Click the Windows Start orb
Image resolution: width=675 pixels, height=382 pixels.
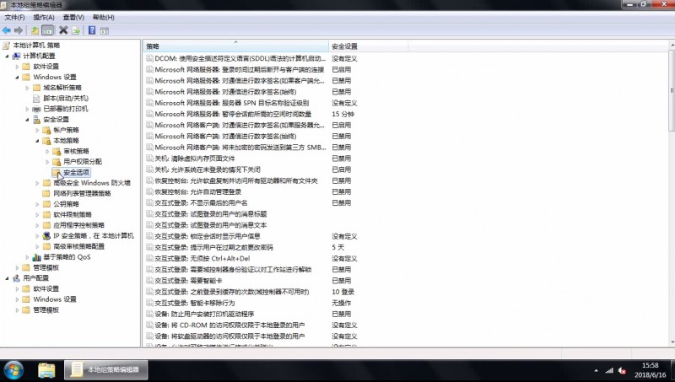pyautogui.click(x=13, y=370)
